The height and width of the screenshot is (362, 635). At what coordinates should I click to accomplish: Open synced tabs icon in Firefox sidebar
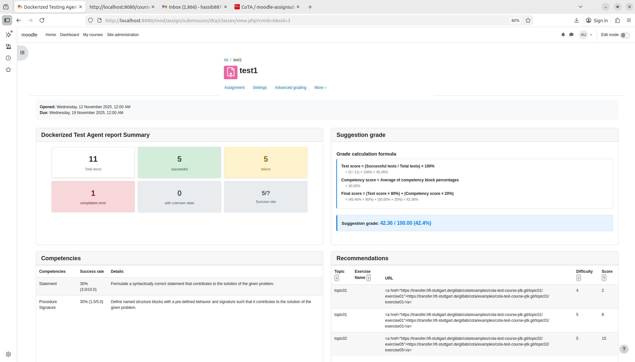click(x=8, y=47)
